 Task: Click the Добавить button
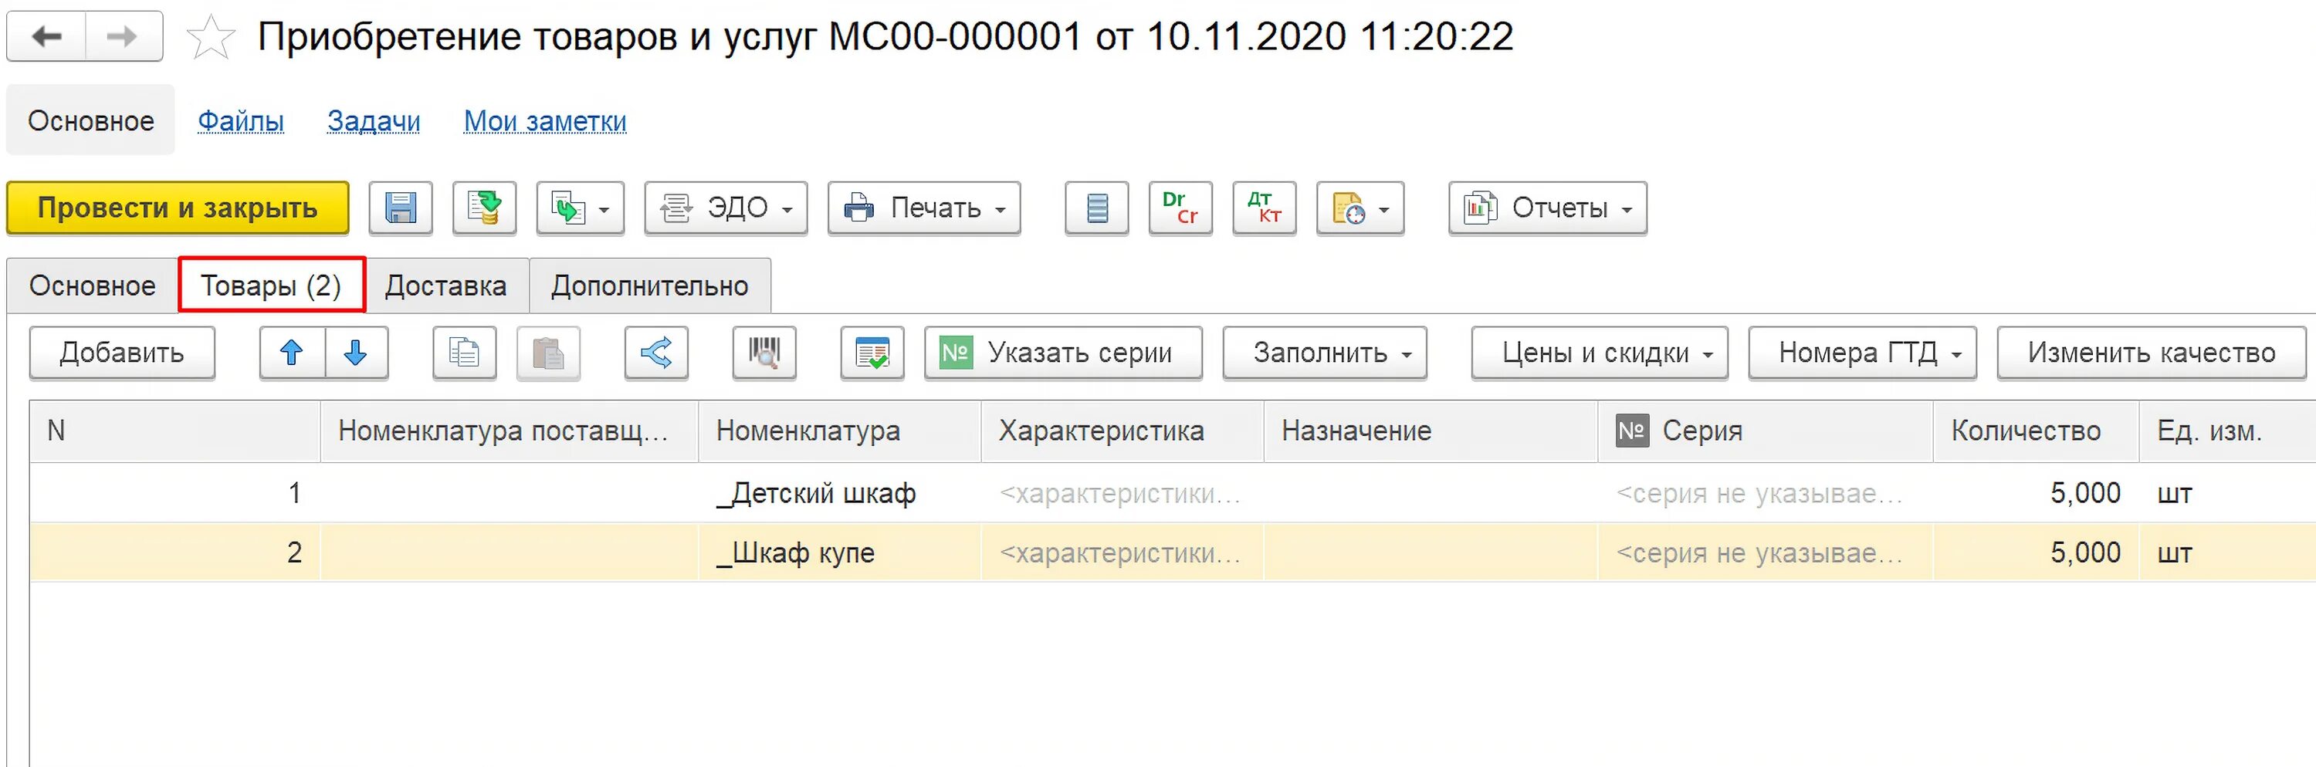coord(122,353)
